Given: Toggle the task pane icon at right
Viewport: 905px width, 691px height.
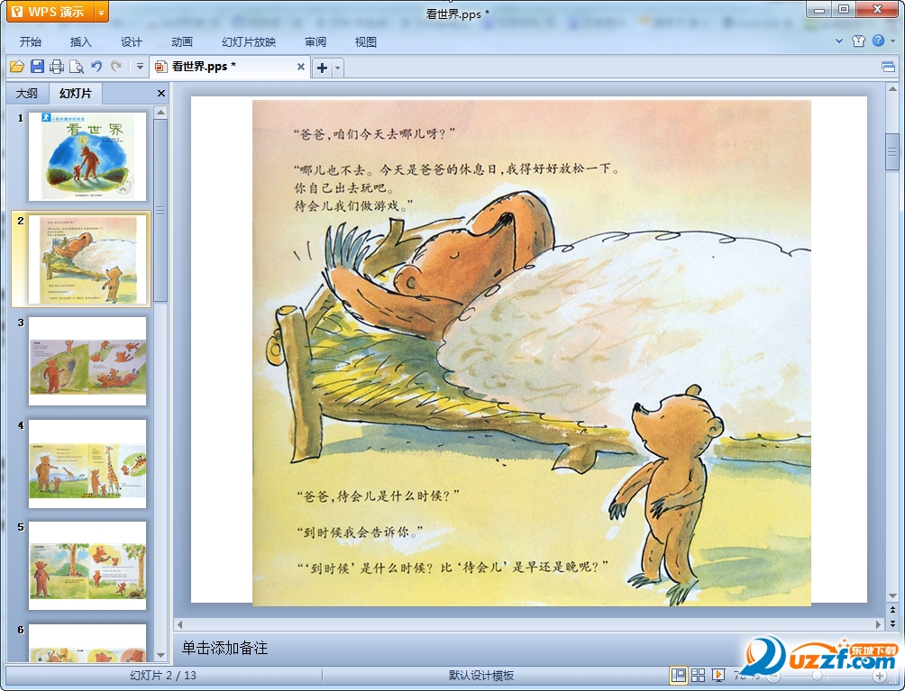Looking at the screenshot, I should pos(888,68).
